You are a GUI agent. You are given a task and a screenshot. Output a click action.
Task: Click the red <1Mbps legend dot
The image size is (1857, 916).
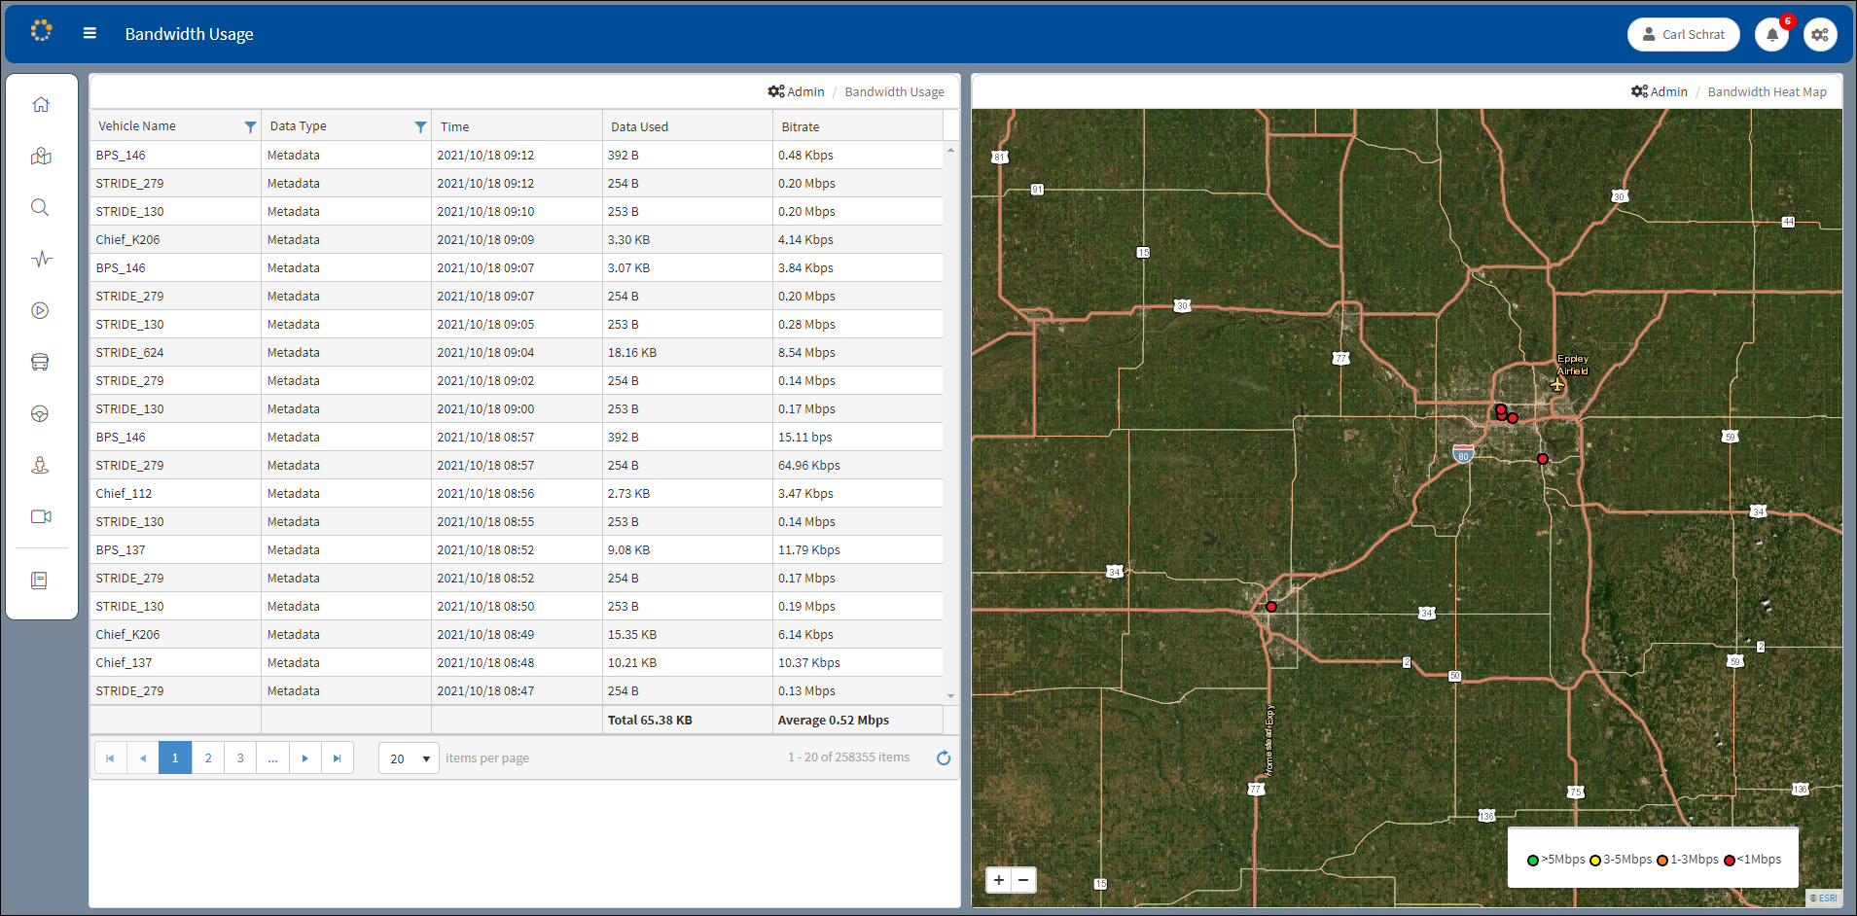1730,860
